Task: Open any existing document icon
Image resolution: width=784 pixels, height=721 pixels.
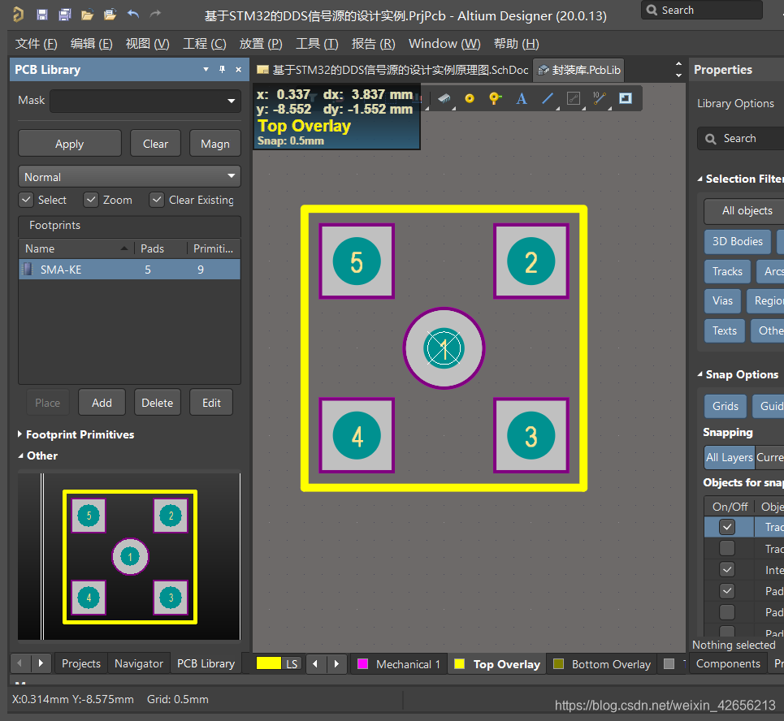Action: (87, 15)
